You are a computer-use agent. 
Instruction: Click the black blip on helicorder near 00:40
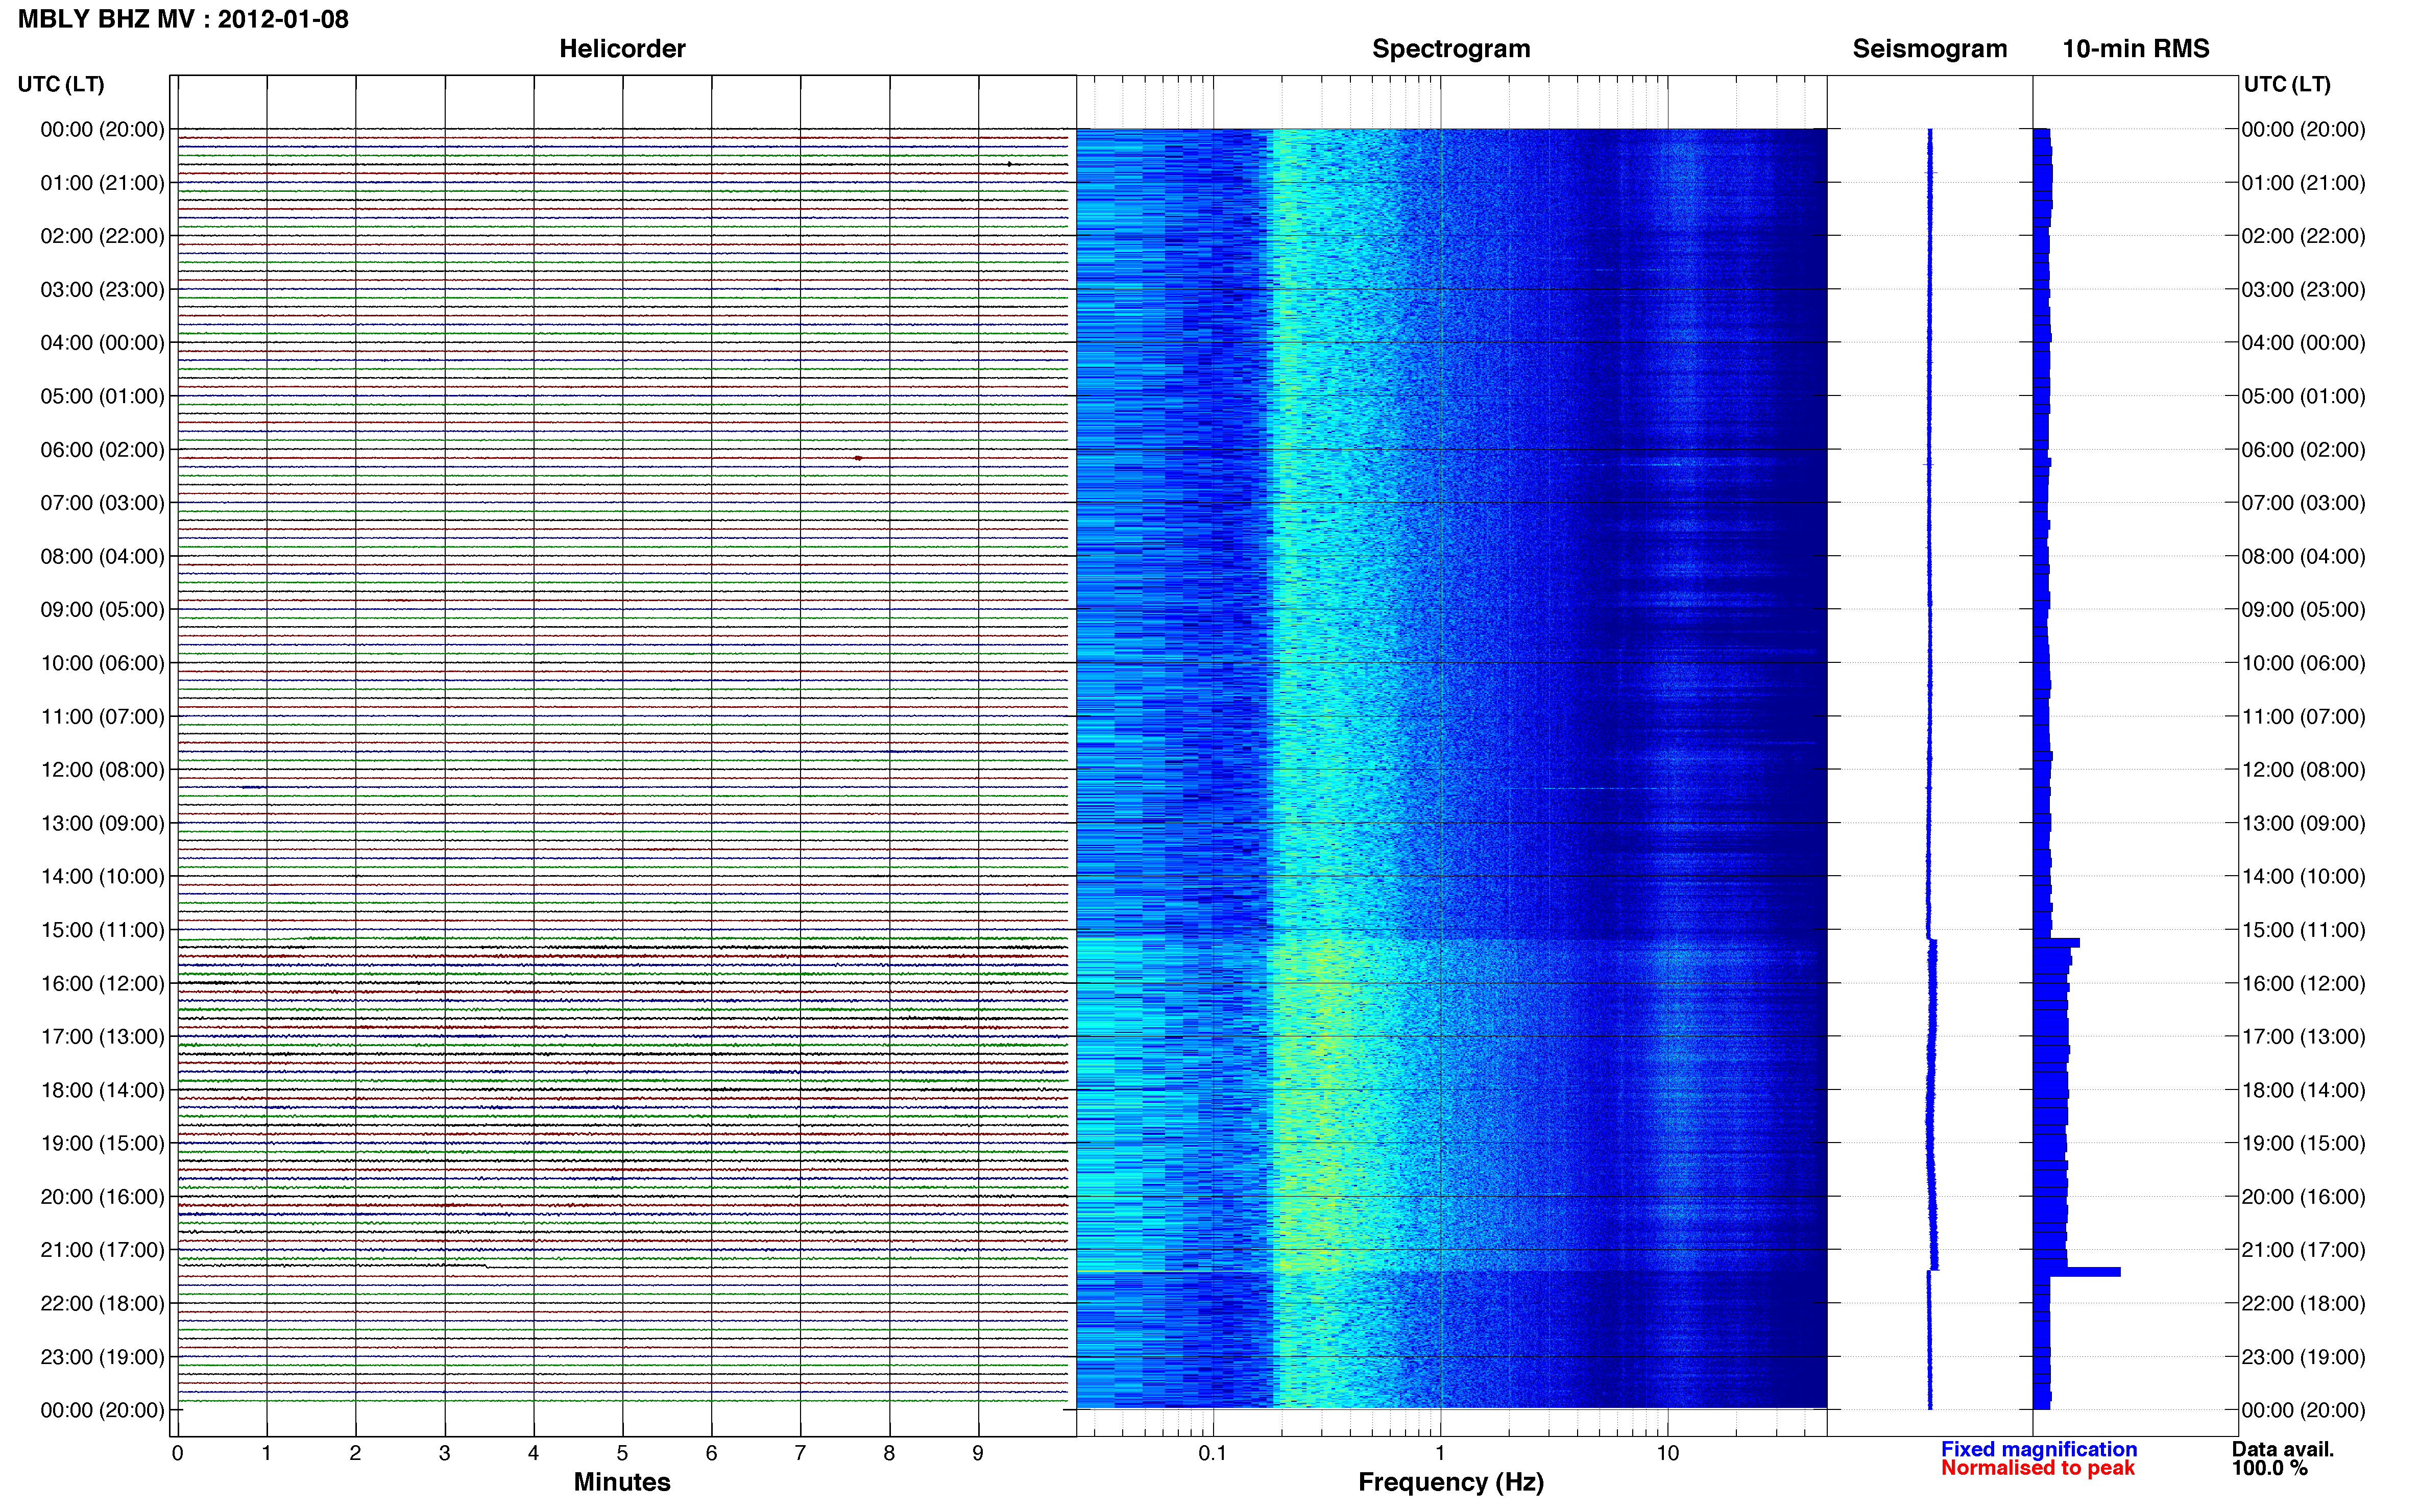pyautogui.click(x=1009, y=164)
